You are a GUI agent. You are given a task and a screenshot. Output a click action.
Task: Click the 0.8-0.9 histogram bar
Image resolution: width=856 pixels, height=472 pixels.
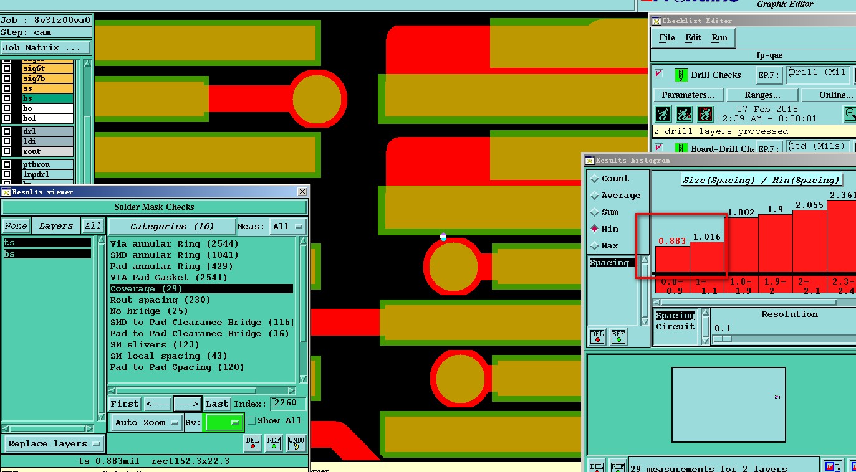point(672,259)
